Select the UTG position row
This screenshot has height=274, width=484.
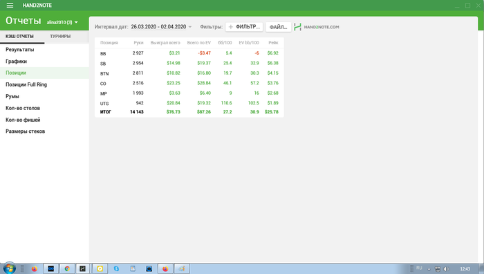click(189, 103)
